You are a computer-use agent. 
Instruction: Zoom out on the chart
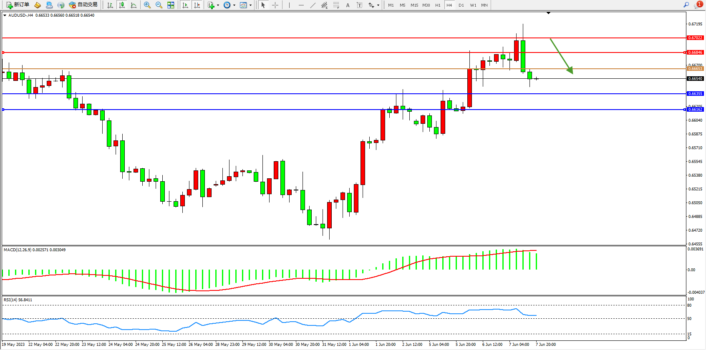(159, 5)
